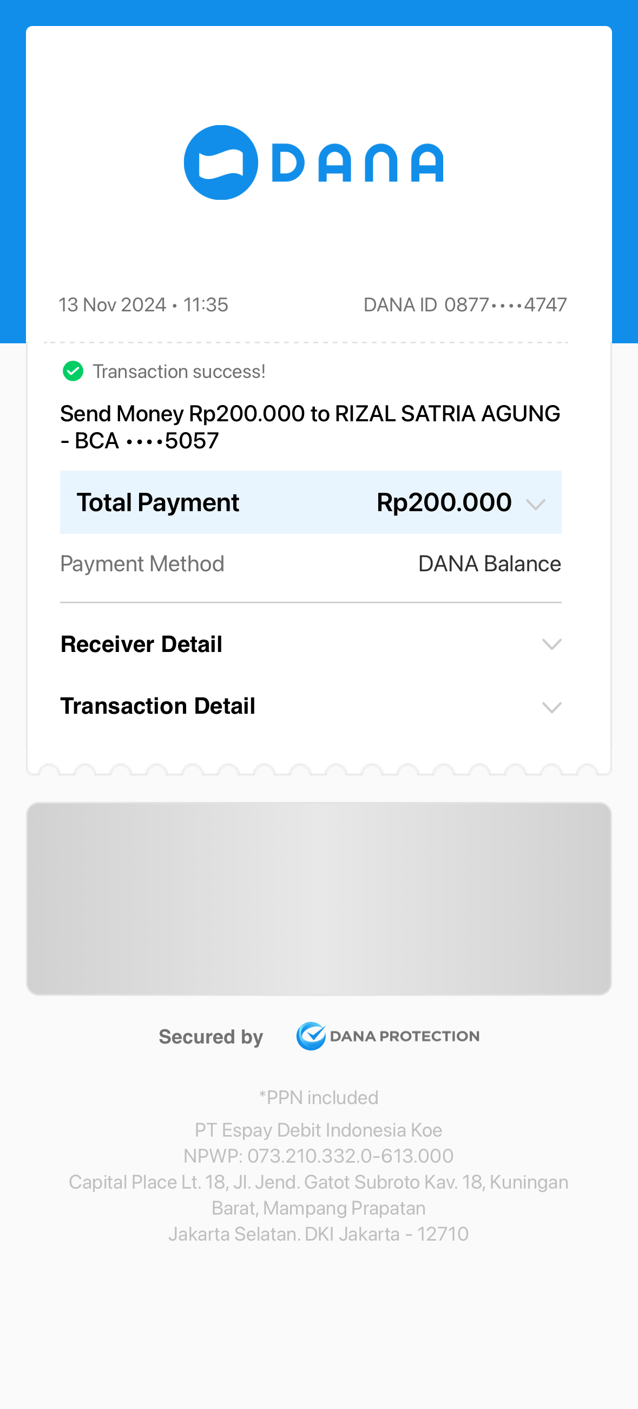Click the NPWP tax number line
The width and height of the screenshot is (638, 1409).
point(319,1156)
